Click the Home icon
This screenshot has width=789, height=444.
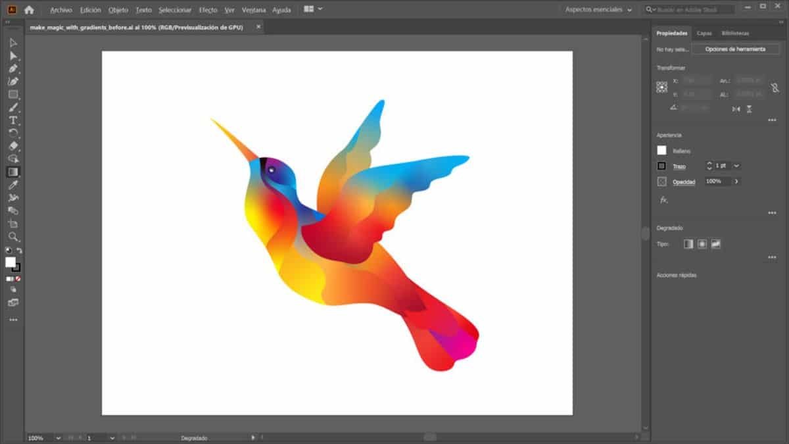29,10
